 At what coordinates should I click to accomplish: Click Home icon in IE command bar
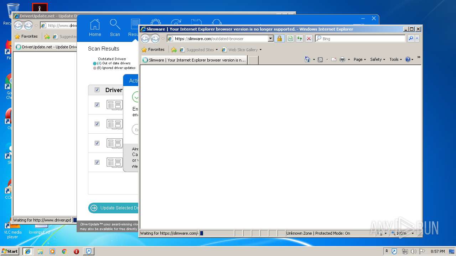[307, 59]
